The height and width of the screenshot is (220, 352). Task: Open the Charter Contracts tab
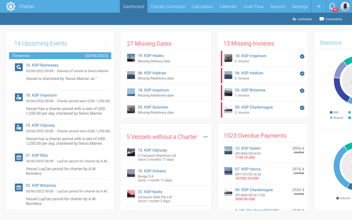pos(168,6)
